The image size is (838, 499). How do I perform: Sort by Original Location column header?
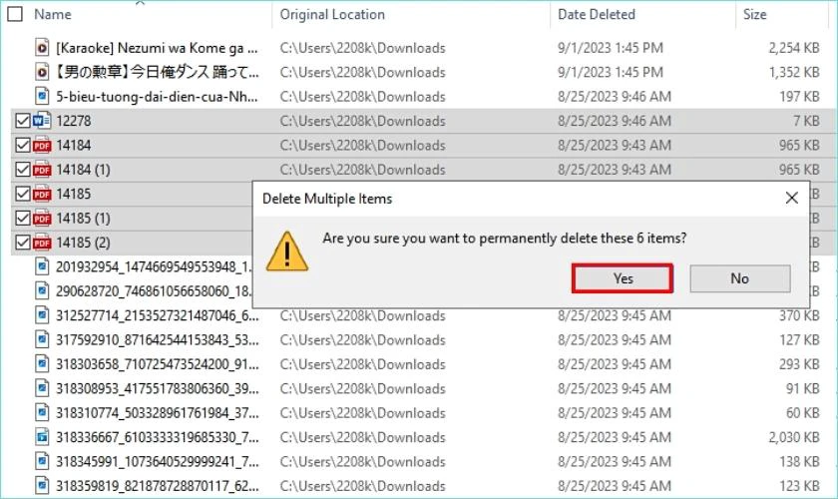point(332,14)
